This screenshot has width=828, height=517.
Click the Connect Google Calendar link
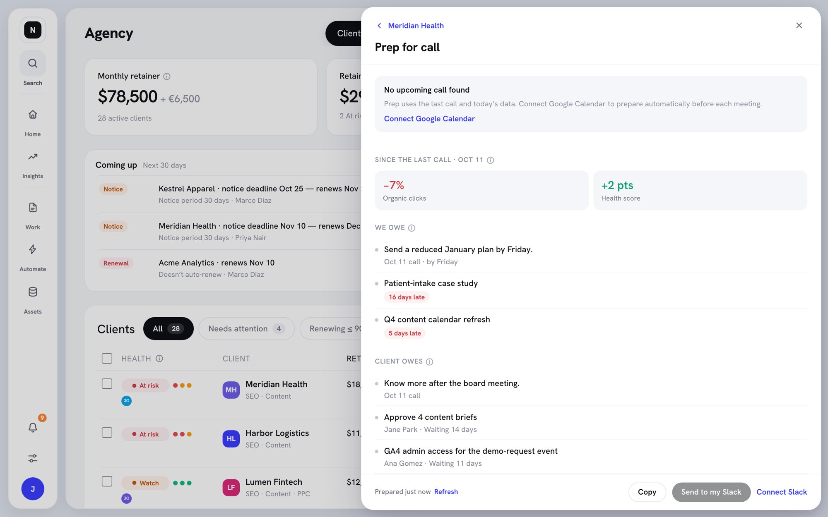click(x=429, y=119)
